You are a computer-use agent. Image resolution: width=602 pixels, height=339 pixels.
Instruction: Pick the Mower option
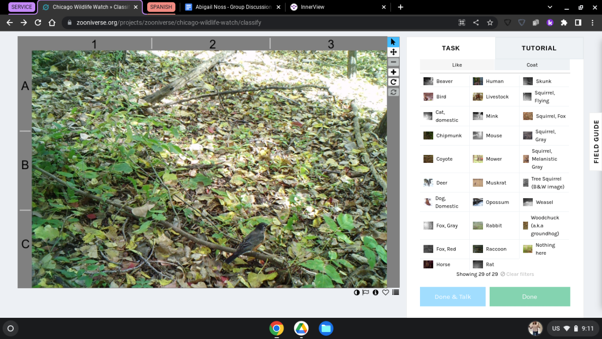[x=494, y=159]
